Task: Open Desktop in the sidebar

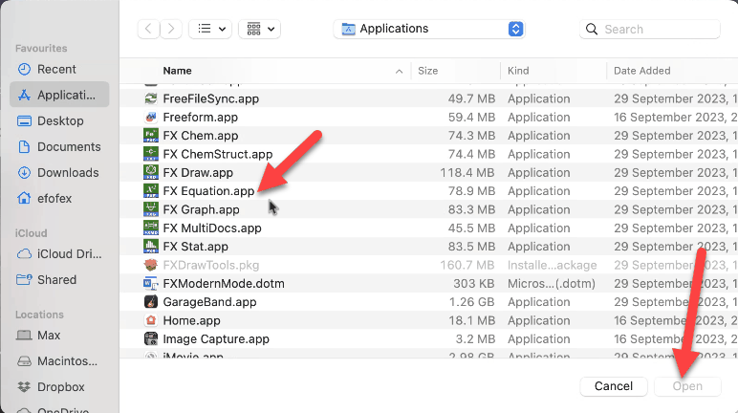Action: tap(59, 120)
